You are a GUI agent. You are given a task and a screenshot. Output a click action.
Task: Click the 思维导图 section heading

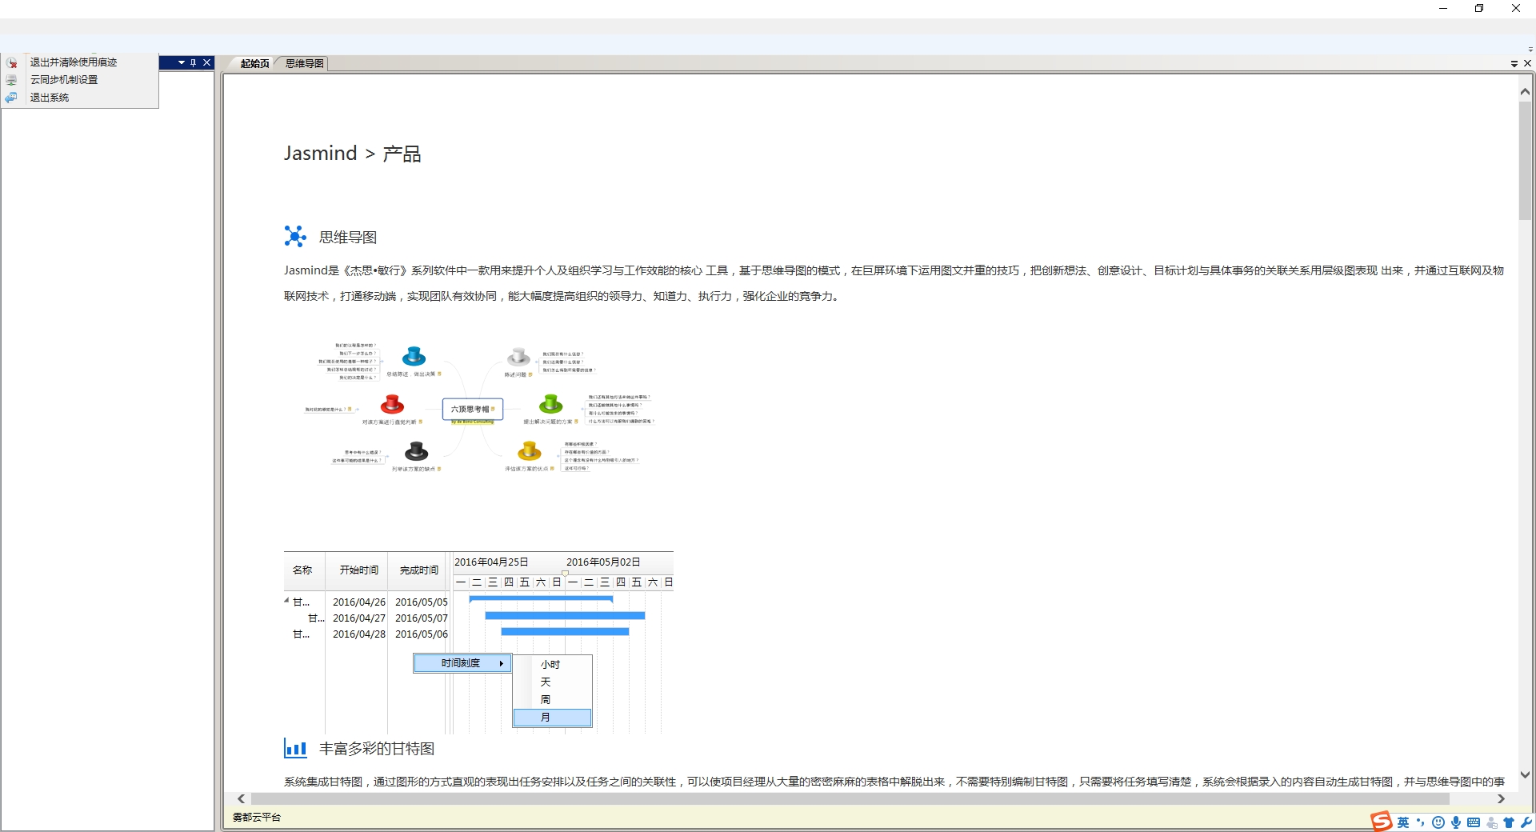pos(348,238)
